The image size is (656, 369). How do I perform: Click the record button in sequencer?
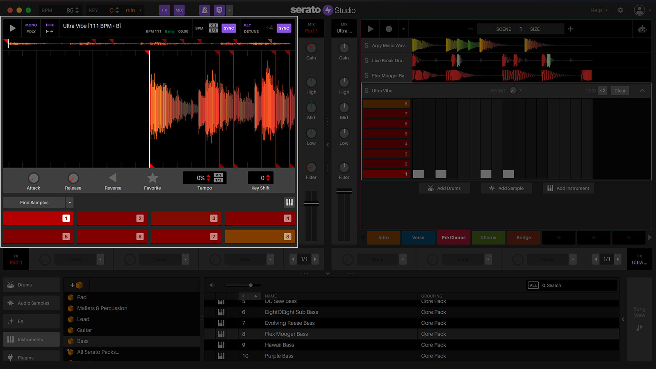389,29
